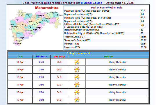This screenshot has height=105, width=156.
Task: Click the Weather column header
Action: (108, 56)
